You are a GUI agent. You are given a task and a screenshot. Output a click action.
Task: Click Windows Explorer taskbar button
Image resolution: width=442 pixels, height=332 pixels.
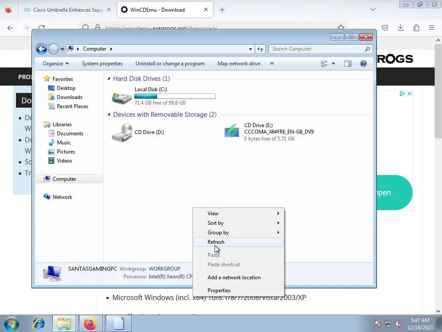[x=64, y=323]
